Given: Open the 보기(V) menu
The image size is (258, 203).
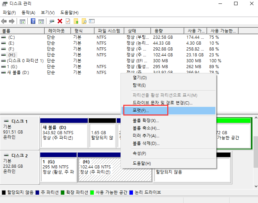Looking at the screenshot, I should (48, 13).
